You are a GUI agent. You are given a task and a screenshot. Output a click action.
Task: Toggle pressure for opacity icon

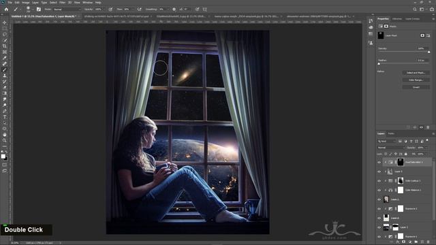pyautogui.click(x=110, y=9)
